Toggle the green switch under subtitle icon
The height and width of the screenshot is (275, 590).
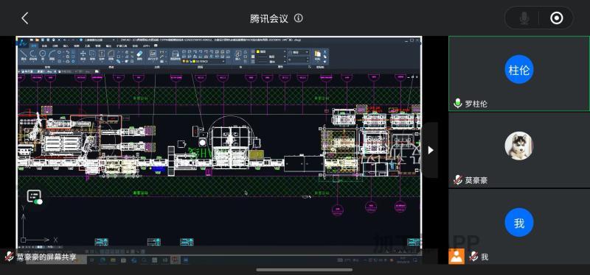pyautogui.click(x=38, y=202)
